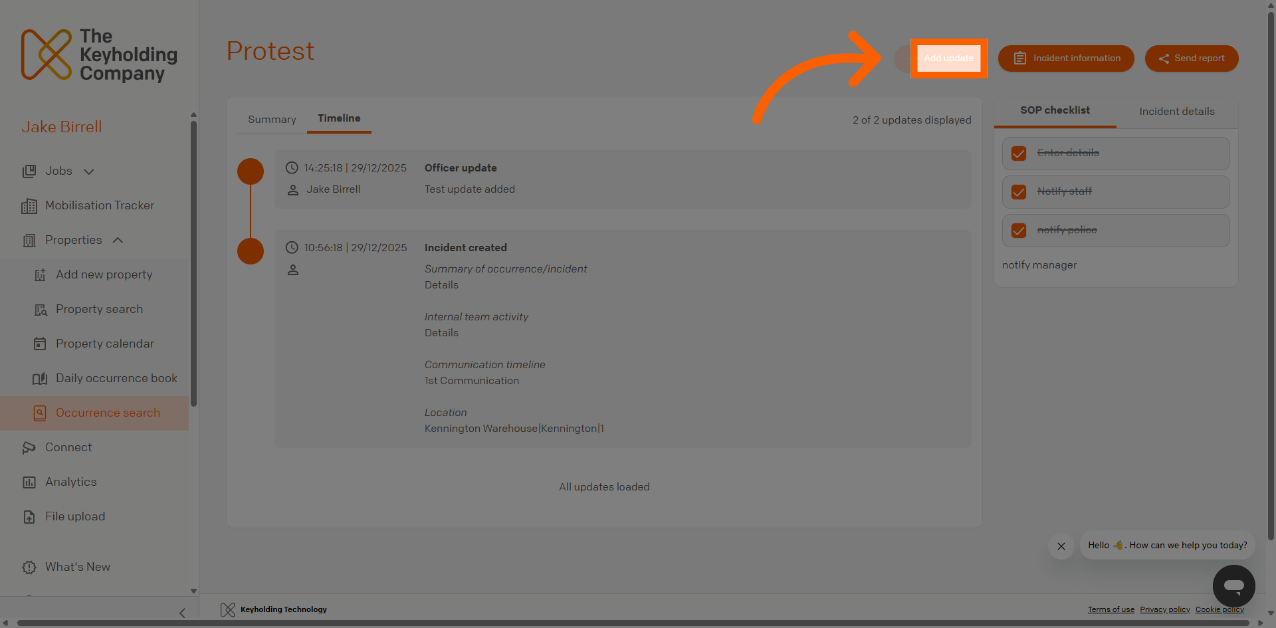Expand the Jobs menu chevron
Screen dimensions: 1276x628
(x=89, y=171)
